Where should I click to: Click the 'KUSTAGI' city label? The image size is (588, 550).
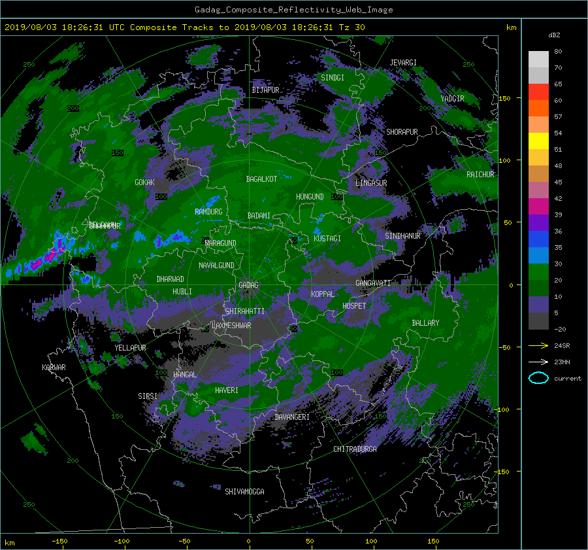click(327, 239)
